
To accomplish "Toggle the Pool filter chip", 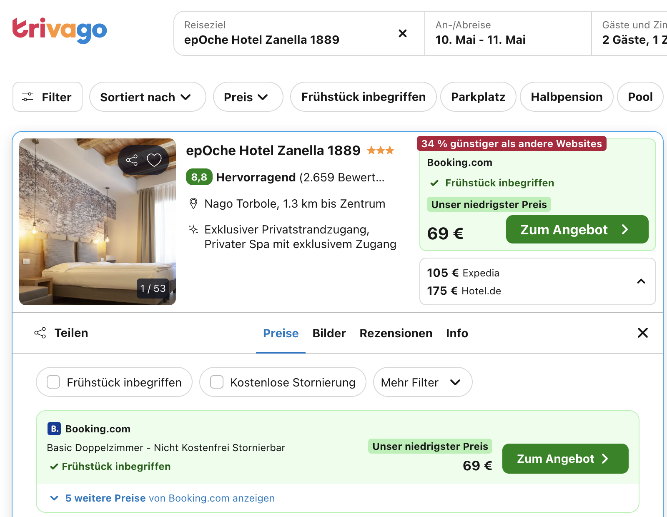I will coord(640,97).
